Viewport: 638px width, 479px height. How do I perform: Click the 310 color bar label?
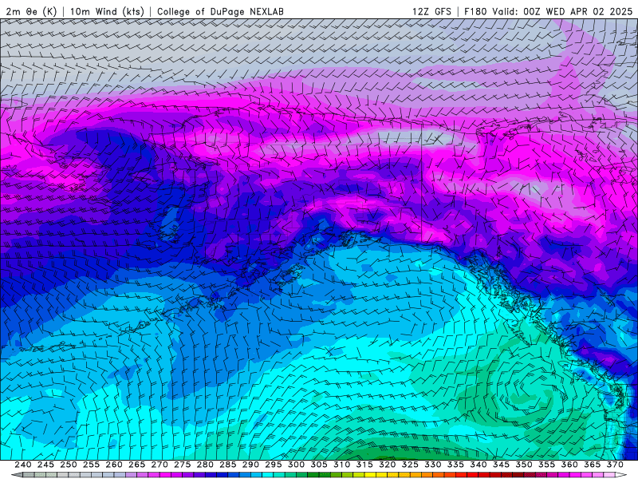(x=342, y=465)
